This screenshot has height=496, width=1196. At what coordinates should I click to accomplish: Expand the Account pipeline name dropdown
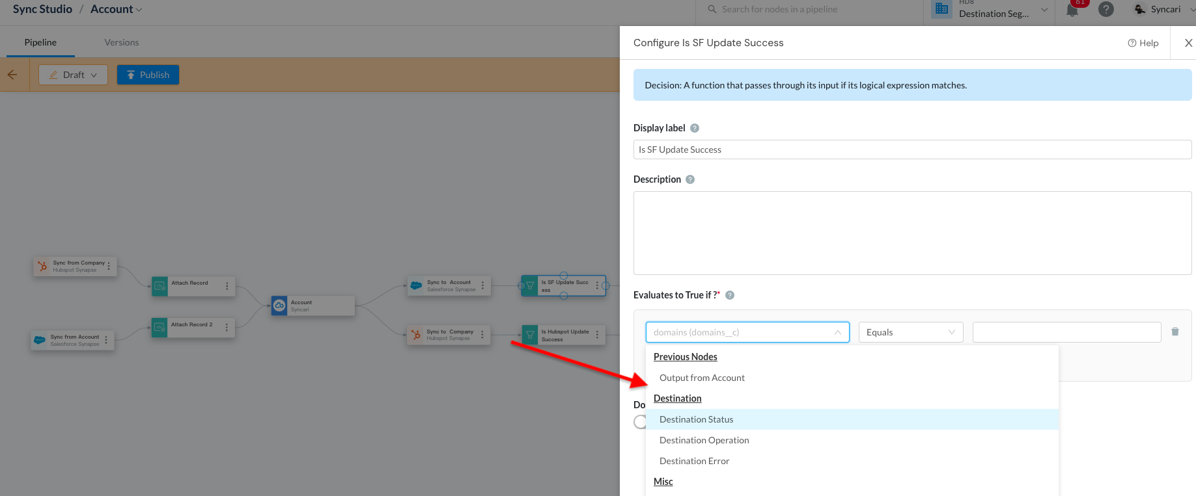tap(139, 9)
